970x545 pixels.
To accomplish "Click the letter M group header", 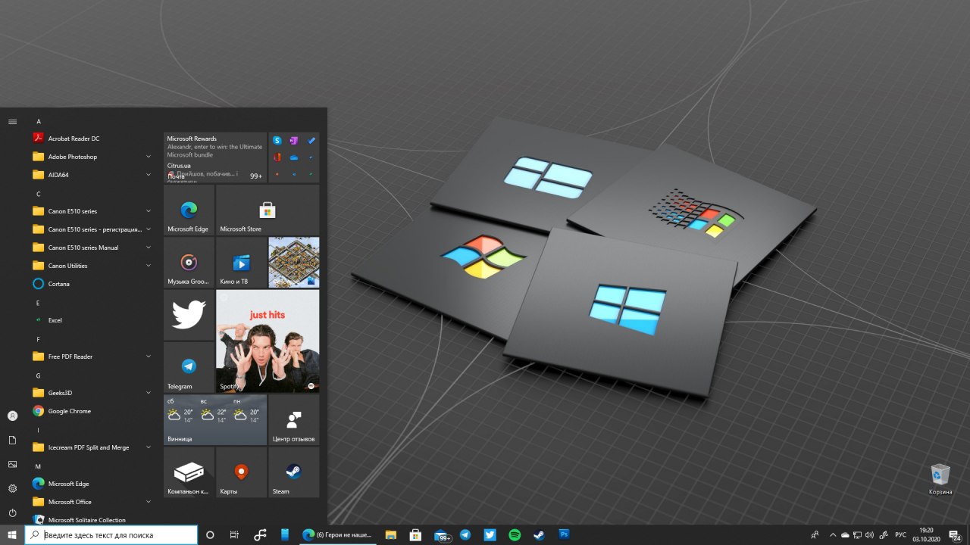I will tap(39, 466).
